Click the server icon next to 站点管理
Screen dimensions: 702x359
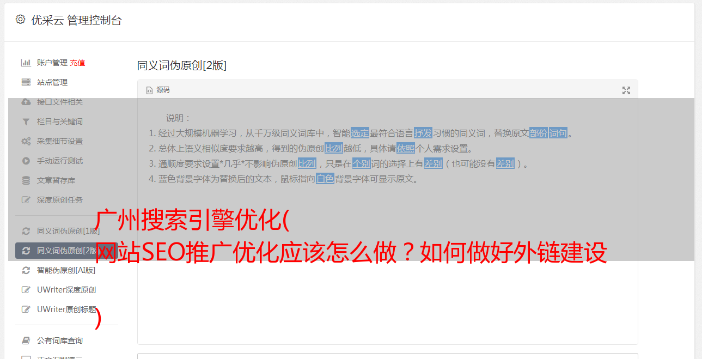(x=26, y=82)
